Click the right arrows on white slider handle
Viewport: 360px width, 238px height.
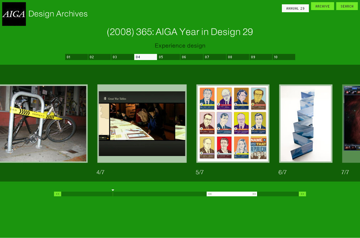[254, 194]
